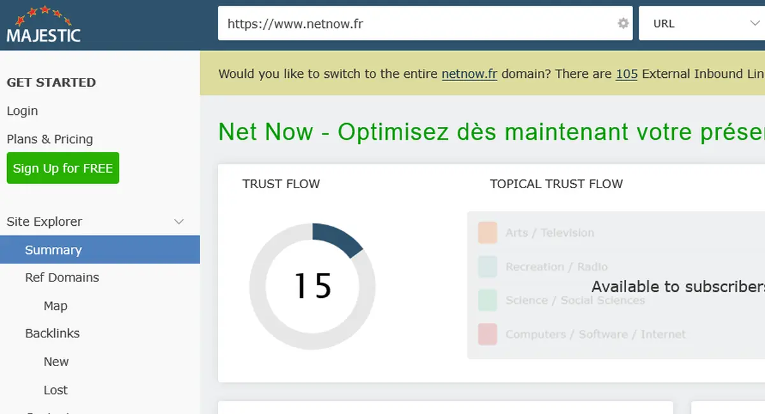Click Site Explorer label

tap(45, 222)
